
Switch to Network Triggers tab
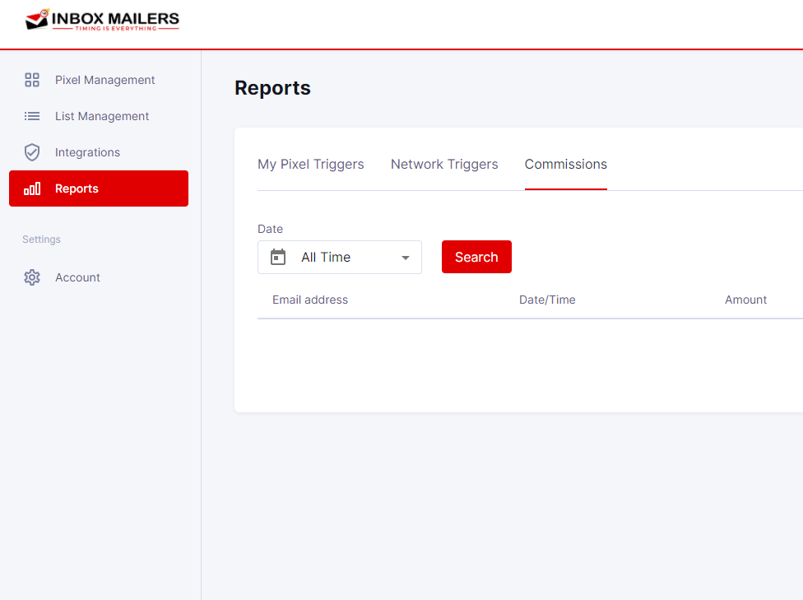(444, 164)
